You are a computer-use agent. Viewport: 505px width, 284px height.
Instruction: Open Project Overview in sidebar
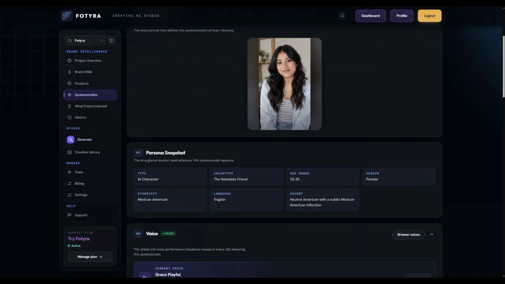(x=90, y=61)
